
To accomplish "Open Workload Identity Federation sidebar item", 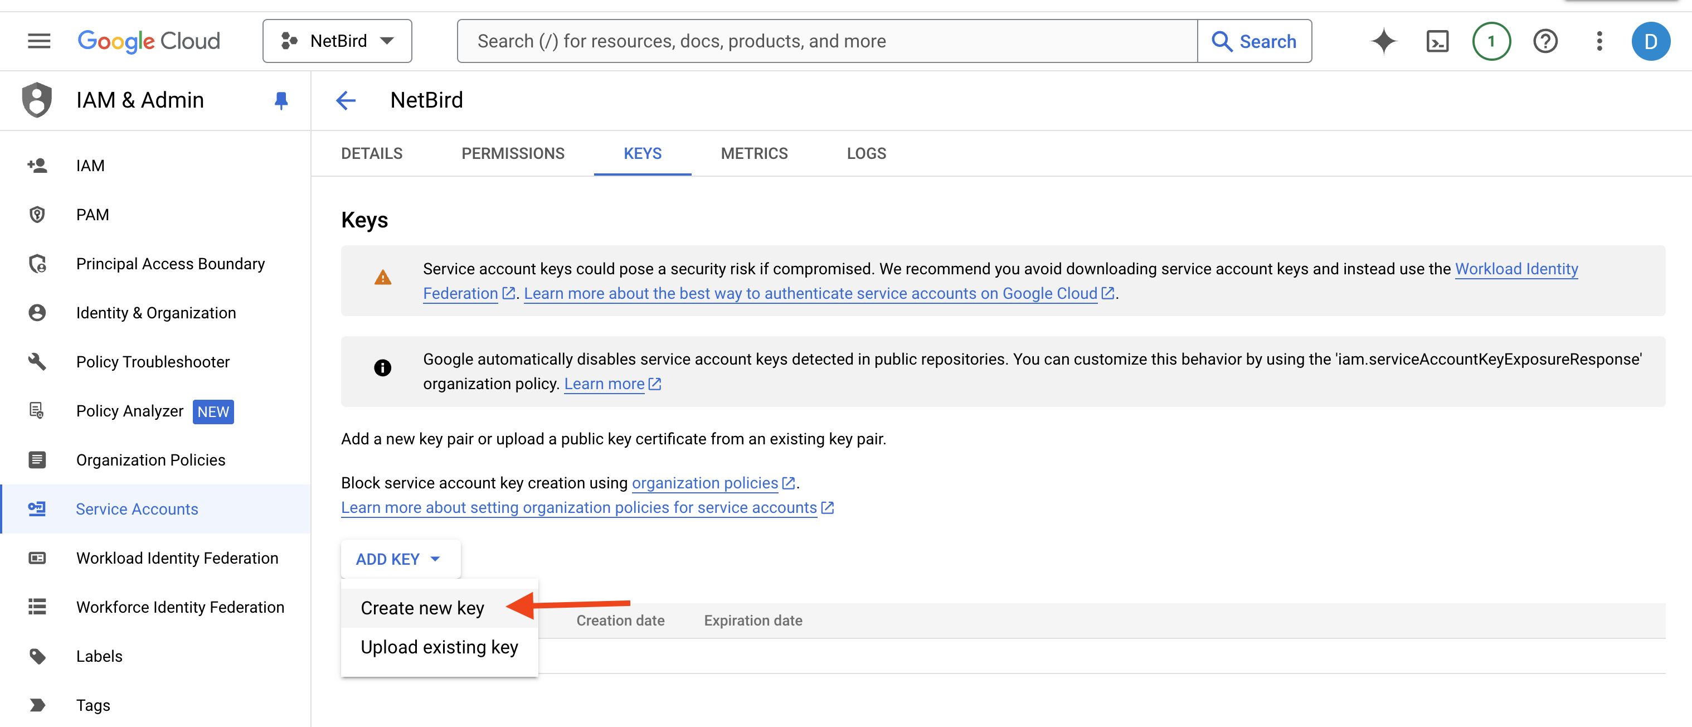I will [177, 558].
